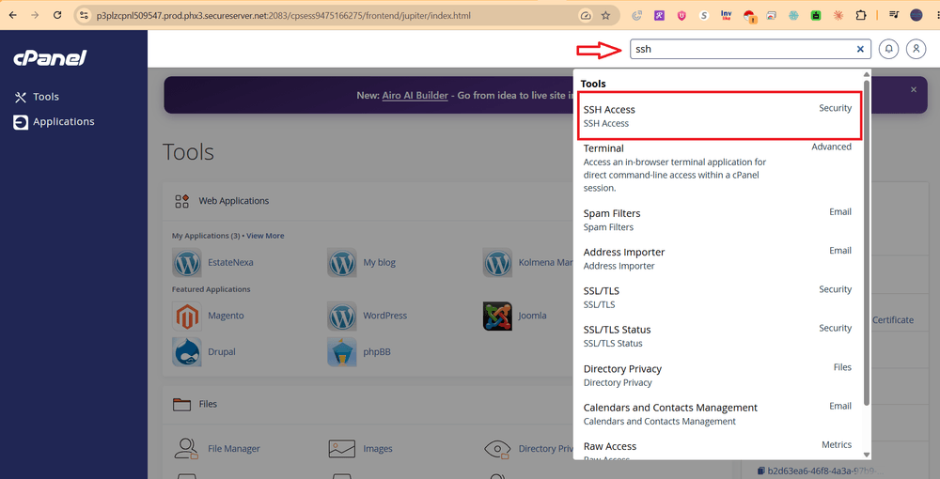Click the Drupal application icon

click(187, 352)
